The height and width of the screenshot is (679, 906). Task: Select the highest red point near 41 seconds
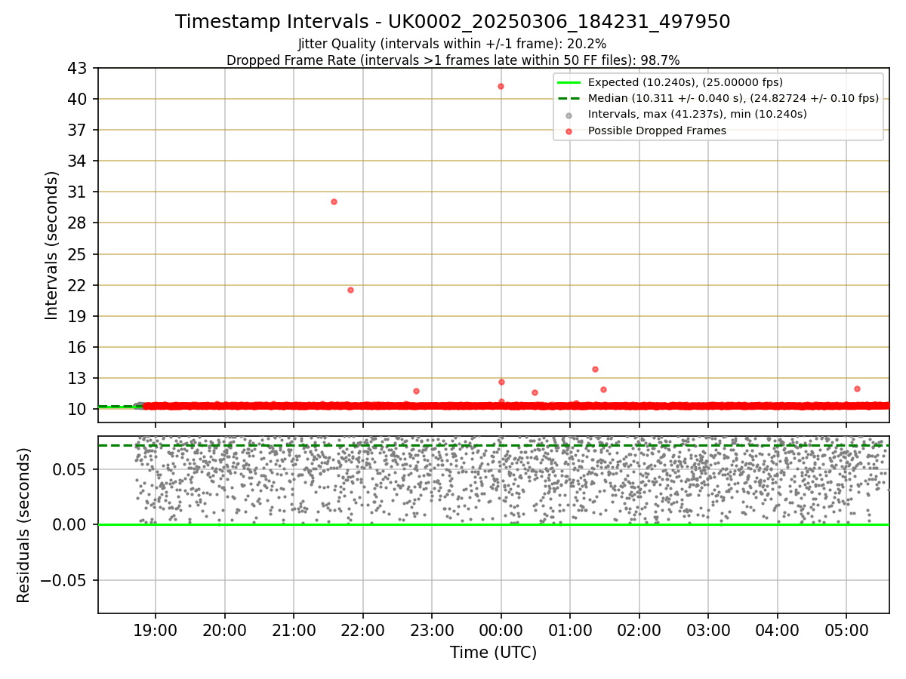click(501, 86)
